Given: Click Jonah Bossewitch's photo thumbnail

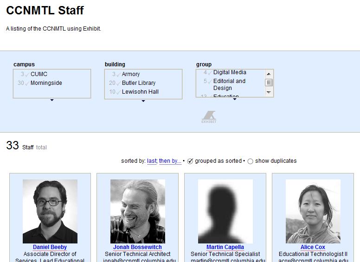Looking at the screenshot, I should tap(137, 211).
